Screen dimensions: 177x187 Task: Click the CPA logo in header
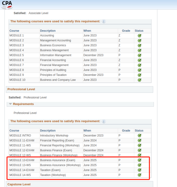tap(7, 4)
